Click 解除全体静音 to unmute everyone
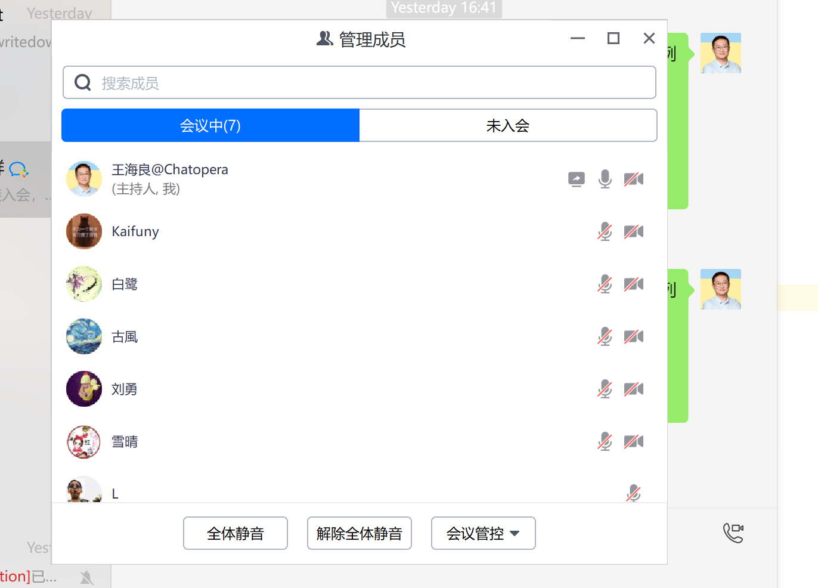Image resolution: width=818 pixels, height=588 pixels. tap(360, 533)
